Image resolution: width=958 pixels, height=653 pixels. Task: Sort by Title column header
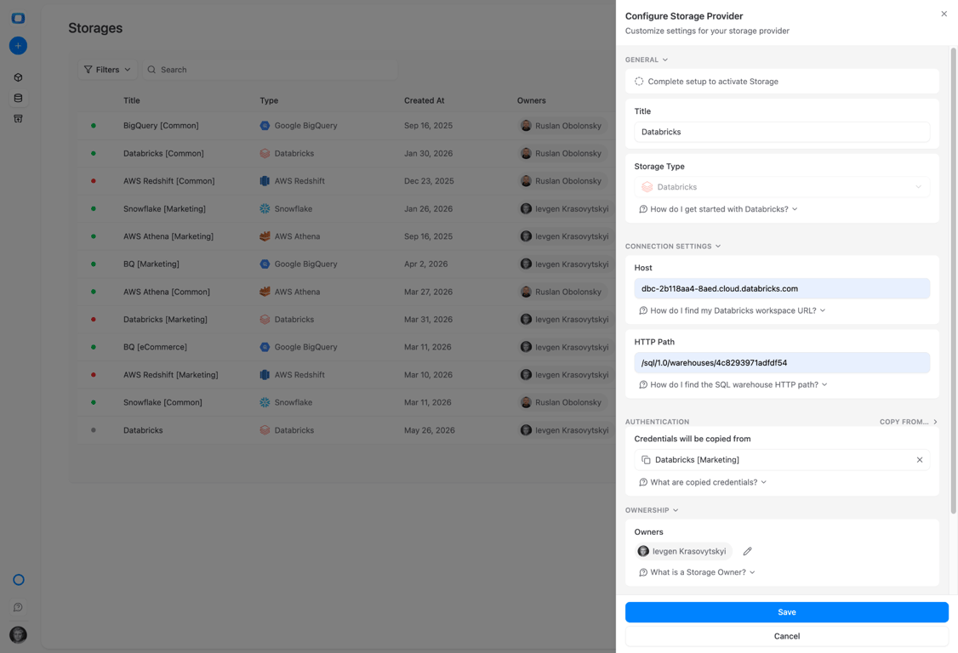[x=131, y=100]
